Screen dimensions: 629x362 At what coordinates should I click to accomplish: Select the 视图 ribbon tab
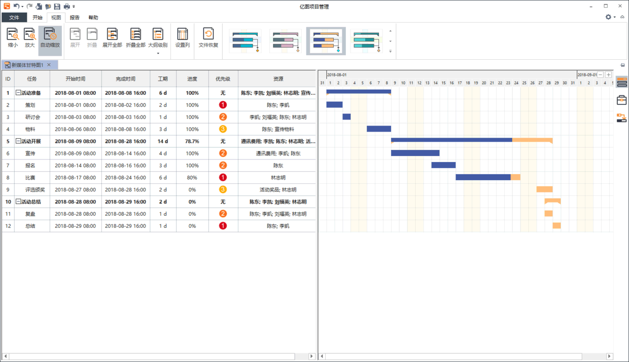point(56,18)
